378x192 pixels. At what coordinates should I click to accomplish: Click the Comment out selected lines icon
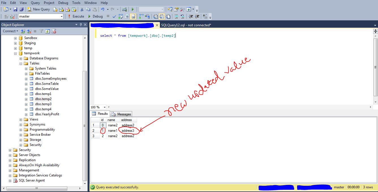tap(176, 16)
